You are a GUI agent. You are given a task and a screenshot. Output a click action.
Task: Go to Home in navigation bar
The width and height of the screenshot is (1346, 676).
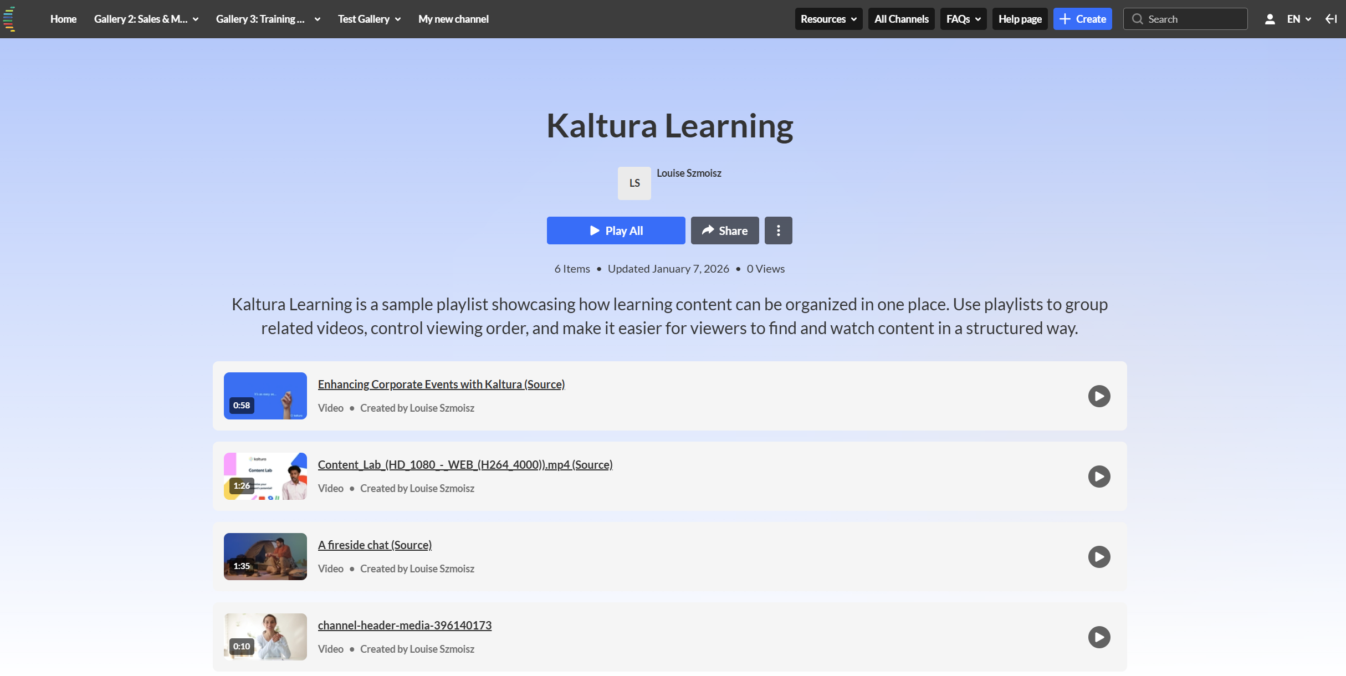point(63,19)
